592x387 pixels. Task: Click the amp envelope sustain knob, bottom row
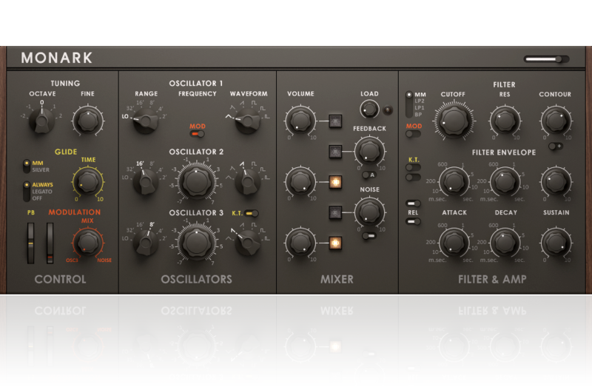coord(556,243)
